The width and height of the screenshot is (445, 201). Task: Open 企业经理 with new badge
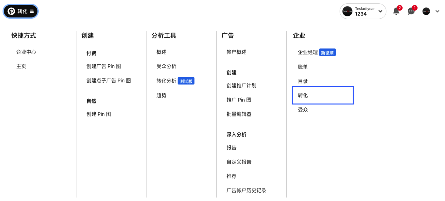308,53
